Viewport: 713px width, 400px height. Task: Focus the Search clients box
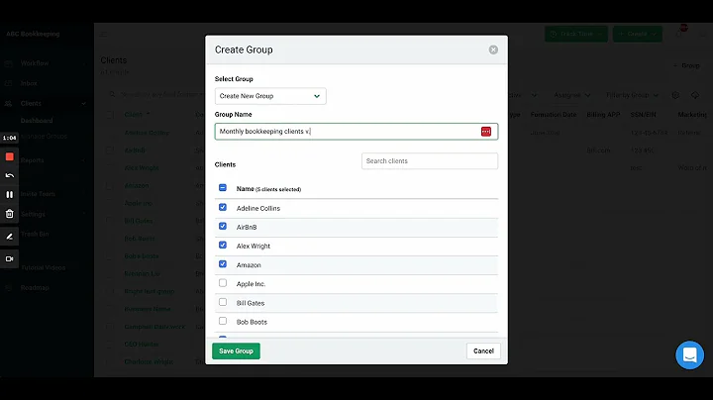(x=429, y=161)
